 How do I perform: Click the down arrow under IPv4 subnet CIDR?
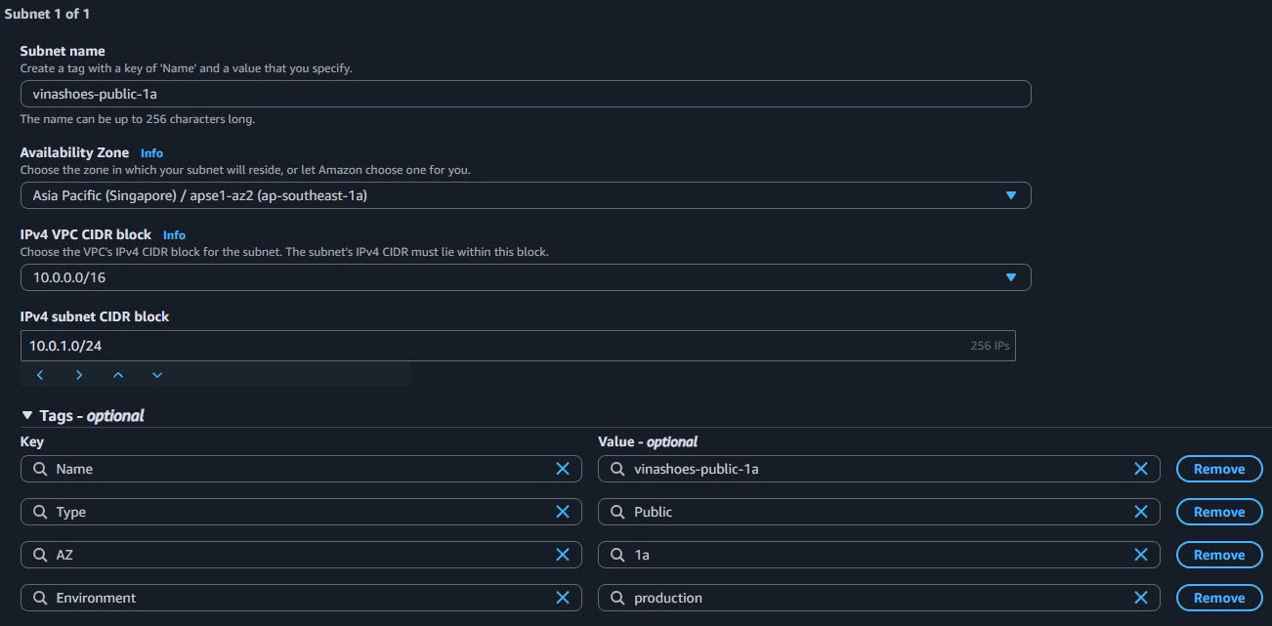point(156,374)
